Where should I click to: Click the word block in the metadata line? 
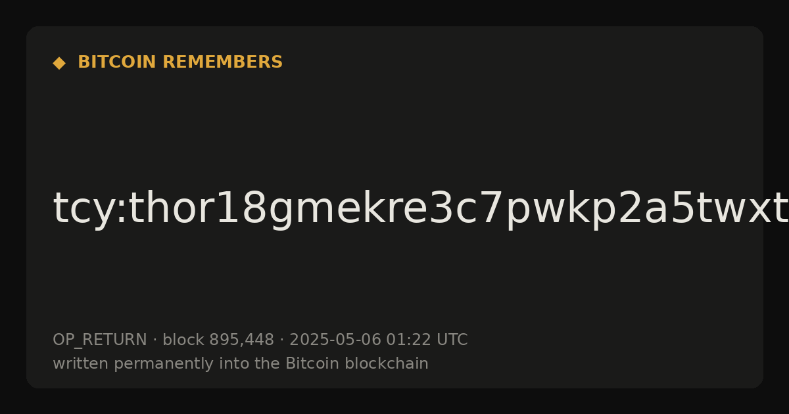pyautogui.click(x=183, y=340)
